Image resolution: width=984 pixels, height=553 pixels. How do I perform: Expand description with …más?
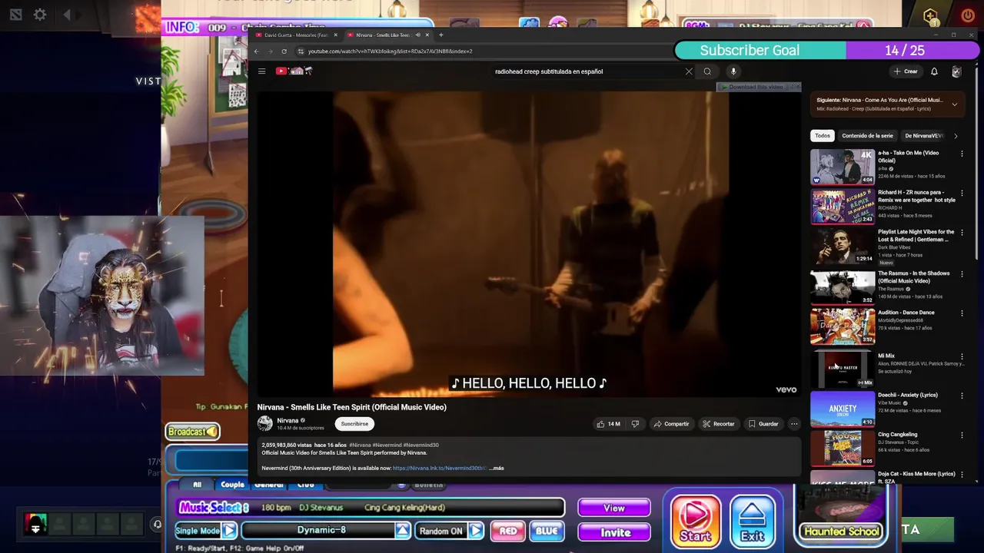click(497, 468)
